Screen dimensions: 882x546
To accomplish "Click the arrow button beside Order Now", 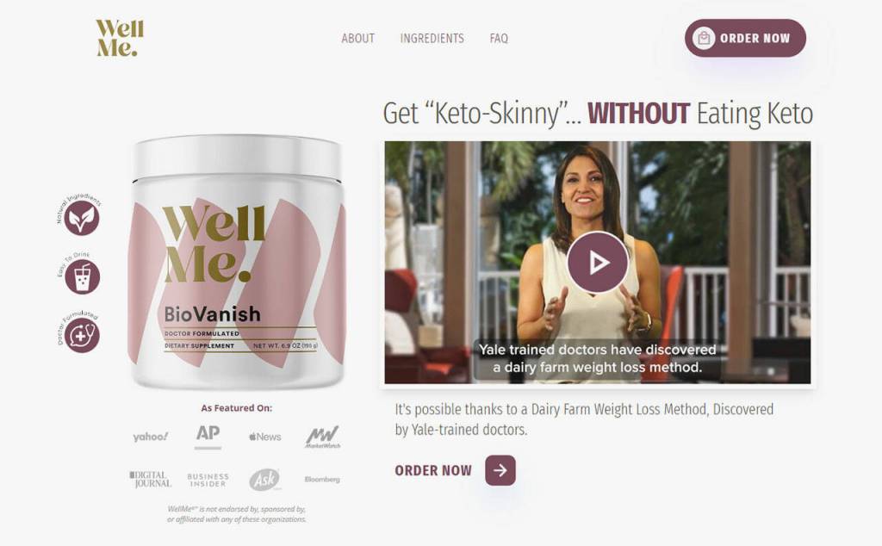I will click(500, 470).
